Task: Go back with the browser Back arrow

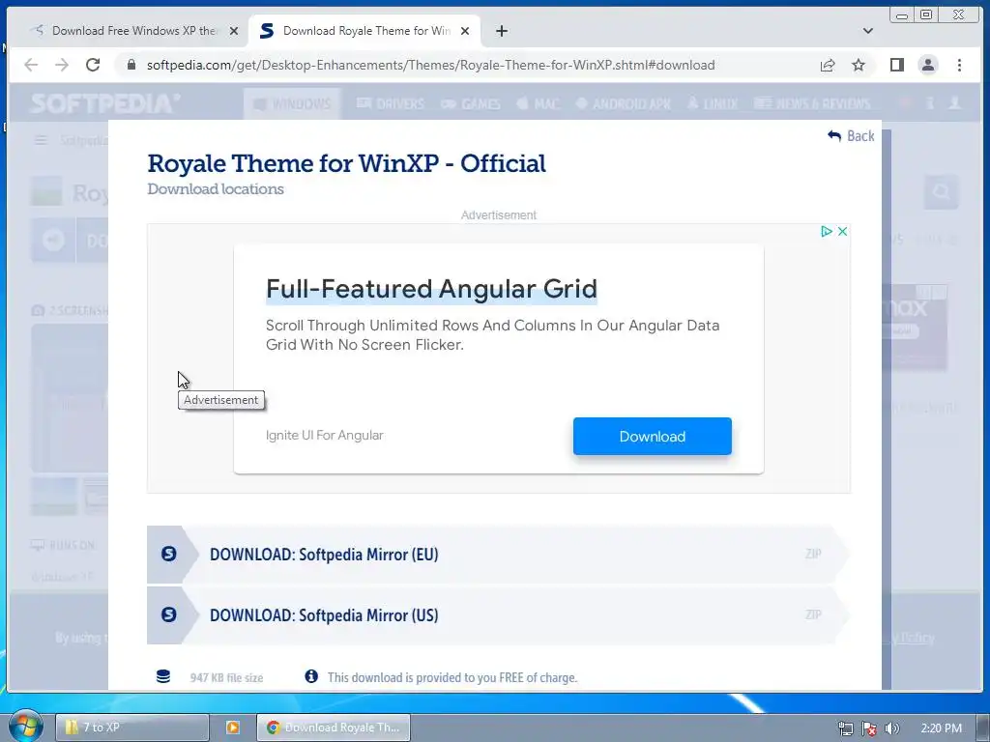Action: [31, 65]
